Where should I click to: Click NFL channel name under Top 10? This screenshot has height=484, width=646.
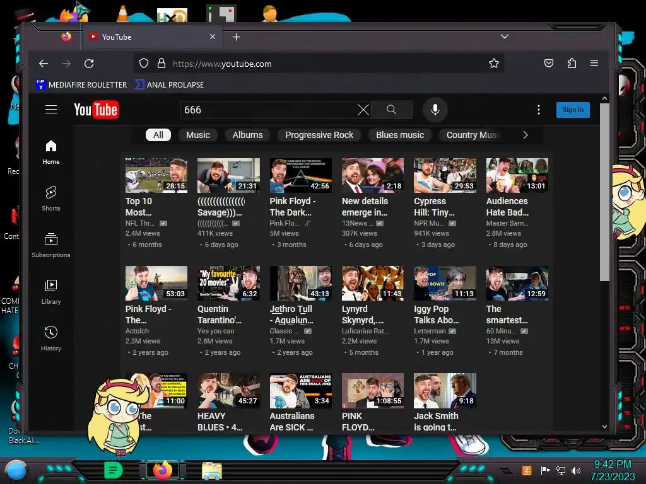click(x=140, y=223)
